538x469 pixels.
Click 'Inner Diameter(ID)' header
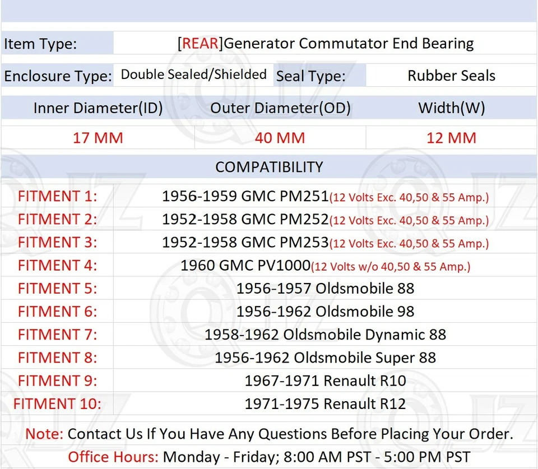[98, 108]
